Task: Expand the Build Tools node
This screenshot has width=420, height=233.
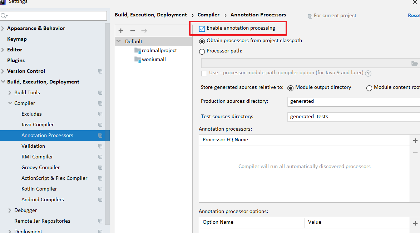Action: tap(10, 92)
